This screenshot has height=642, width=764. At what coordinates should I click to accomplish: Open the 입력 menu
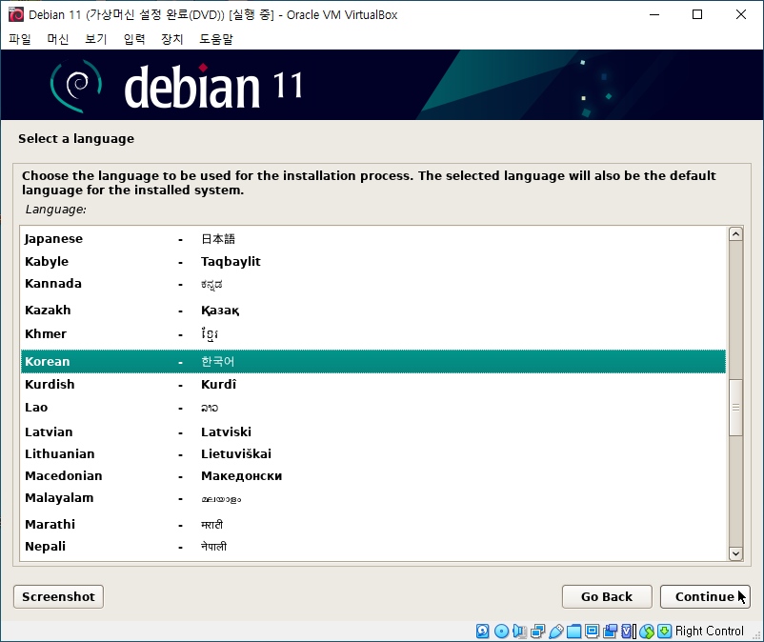tap(134, 39)
